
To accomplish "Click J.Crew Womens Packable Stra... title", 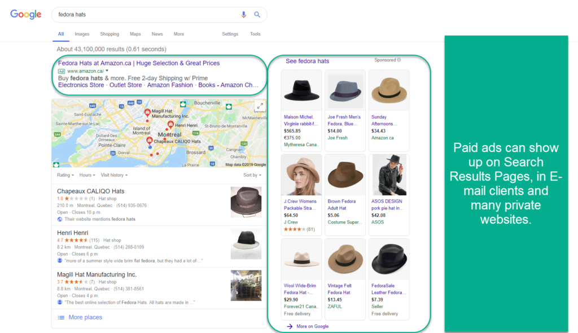I will click(300, 205).
